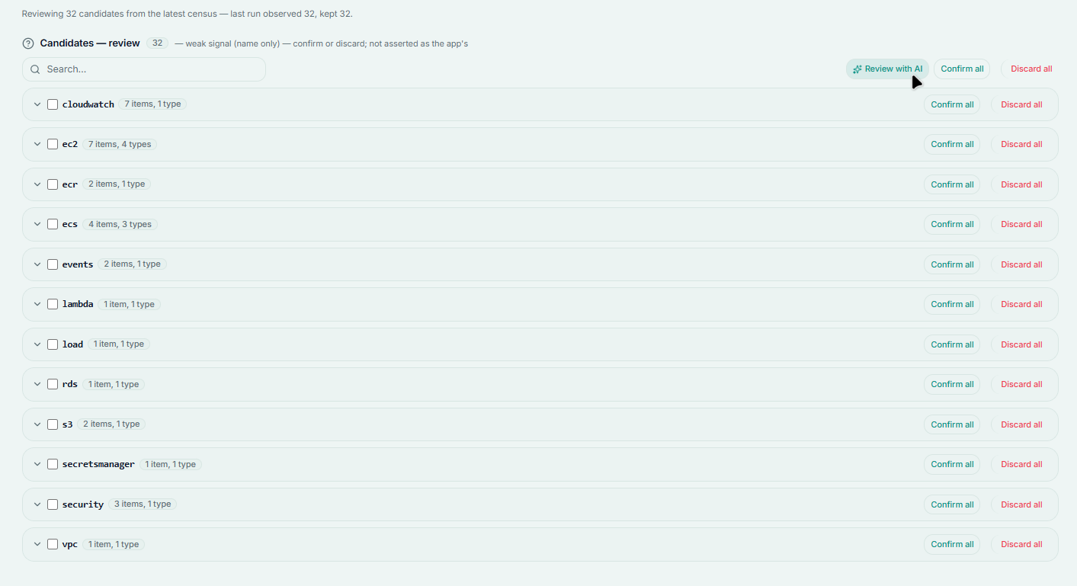This screenshot has width=1077, height=586.
Task: Tick the lambda checkbox
Action: [x=53, y=304]
